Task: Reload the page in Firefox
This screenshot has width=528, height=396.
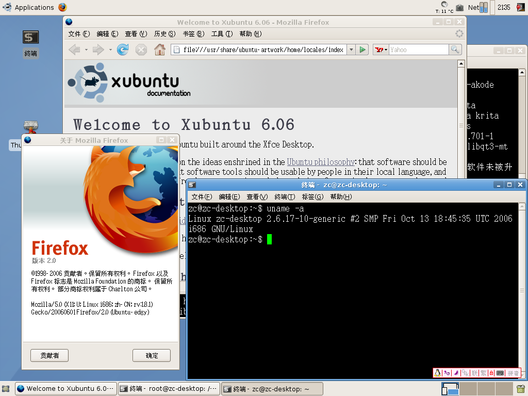Action: [123, 50]
